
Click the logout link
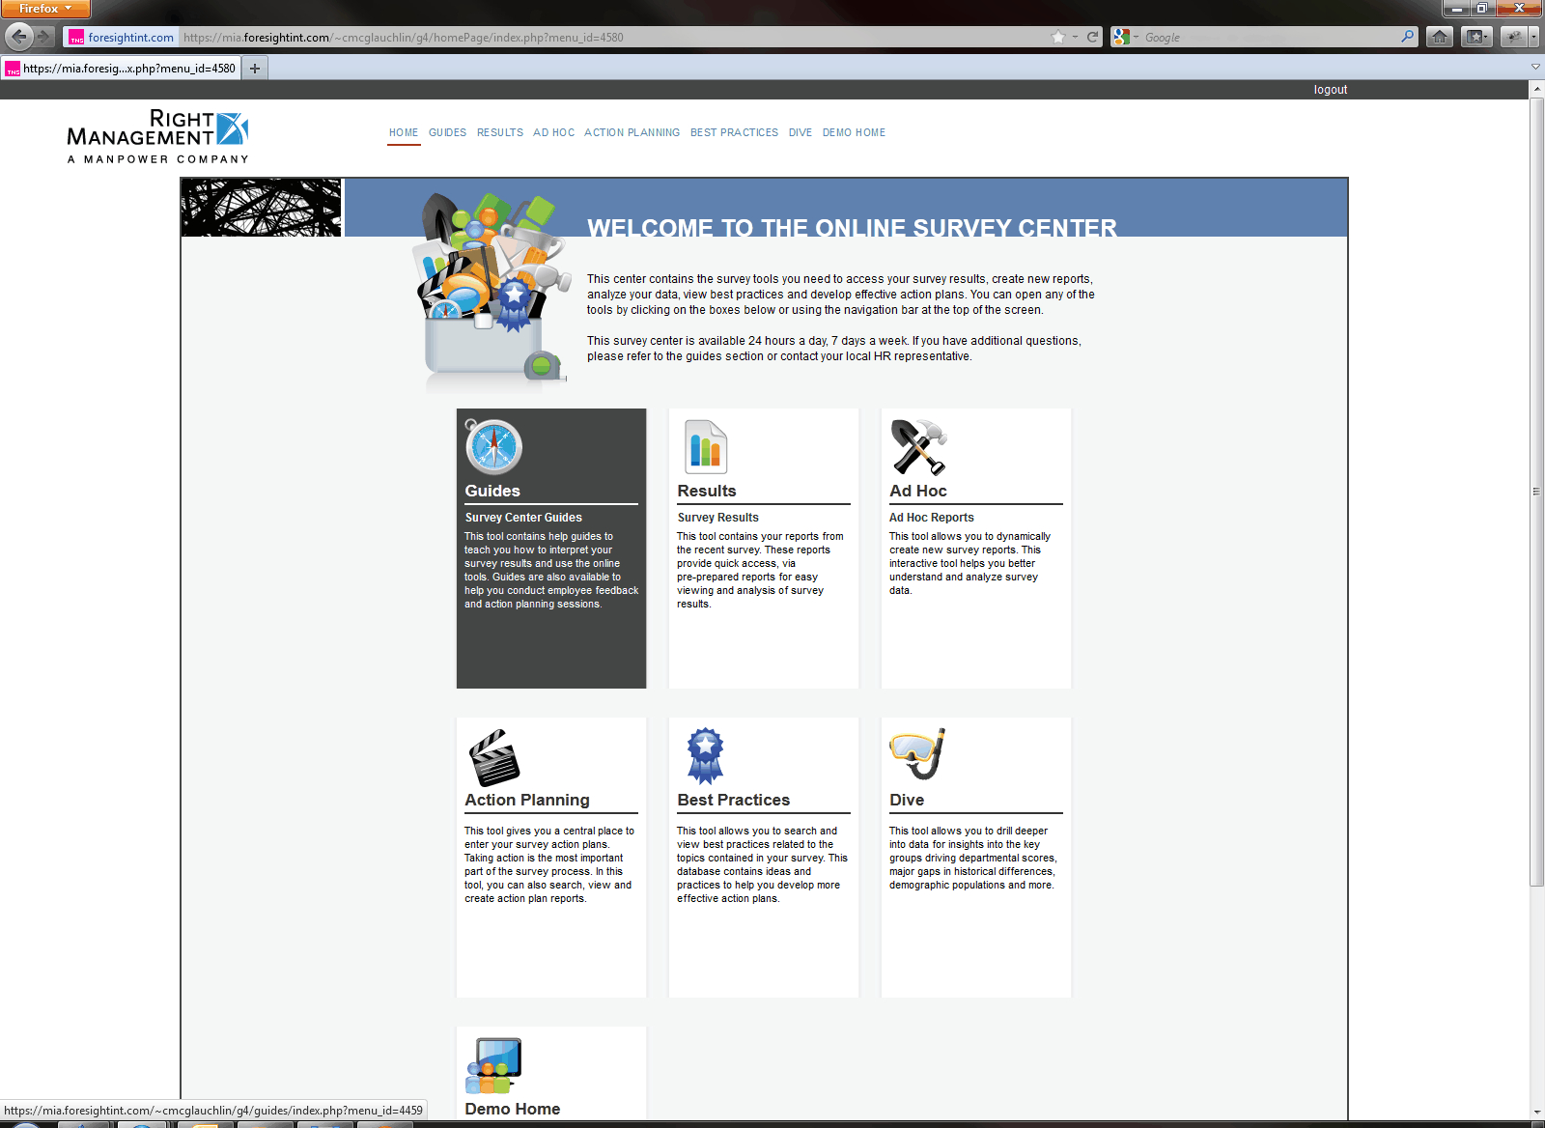pyautogui.click(x=1331, y=90)
